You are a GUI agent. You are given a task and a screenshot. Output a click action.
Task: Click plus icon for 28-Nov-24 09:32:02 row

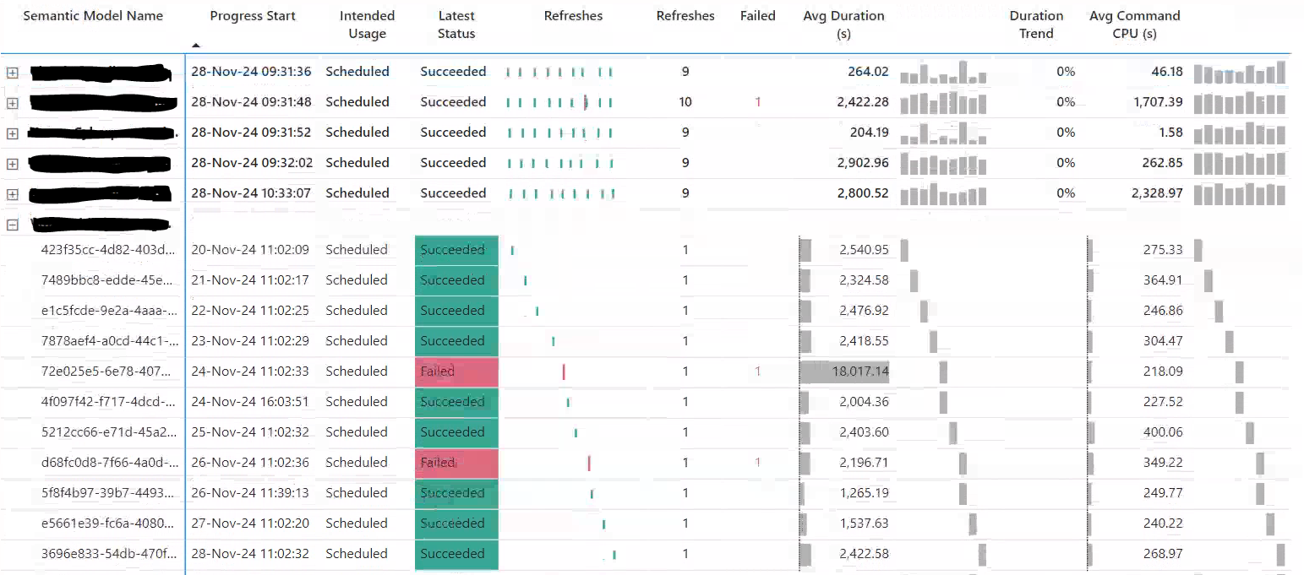(x=12, y=164)
